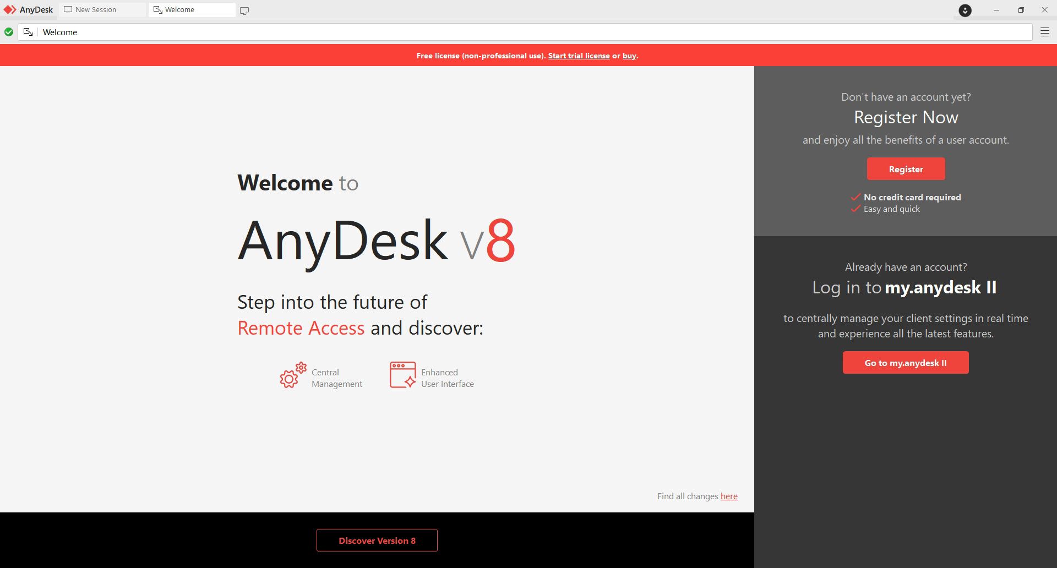
Task: Click the 'Register Now' heading text
Action: point(906,117)
